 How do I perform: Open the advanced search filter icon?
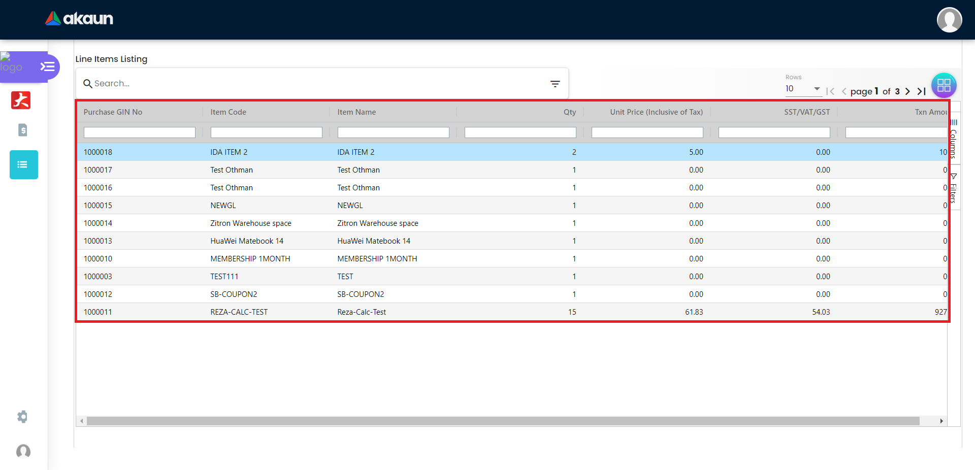555,84
